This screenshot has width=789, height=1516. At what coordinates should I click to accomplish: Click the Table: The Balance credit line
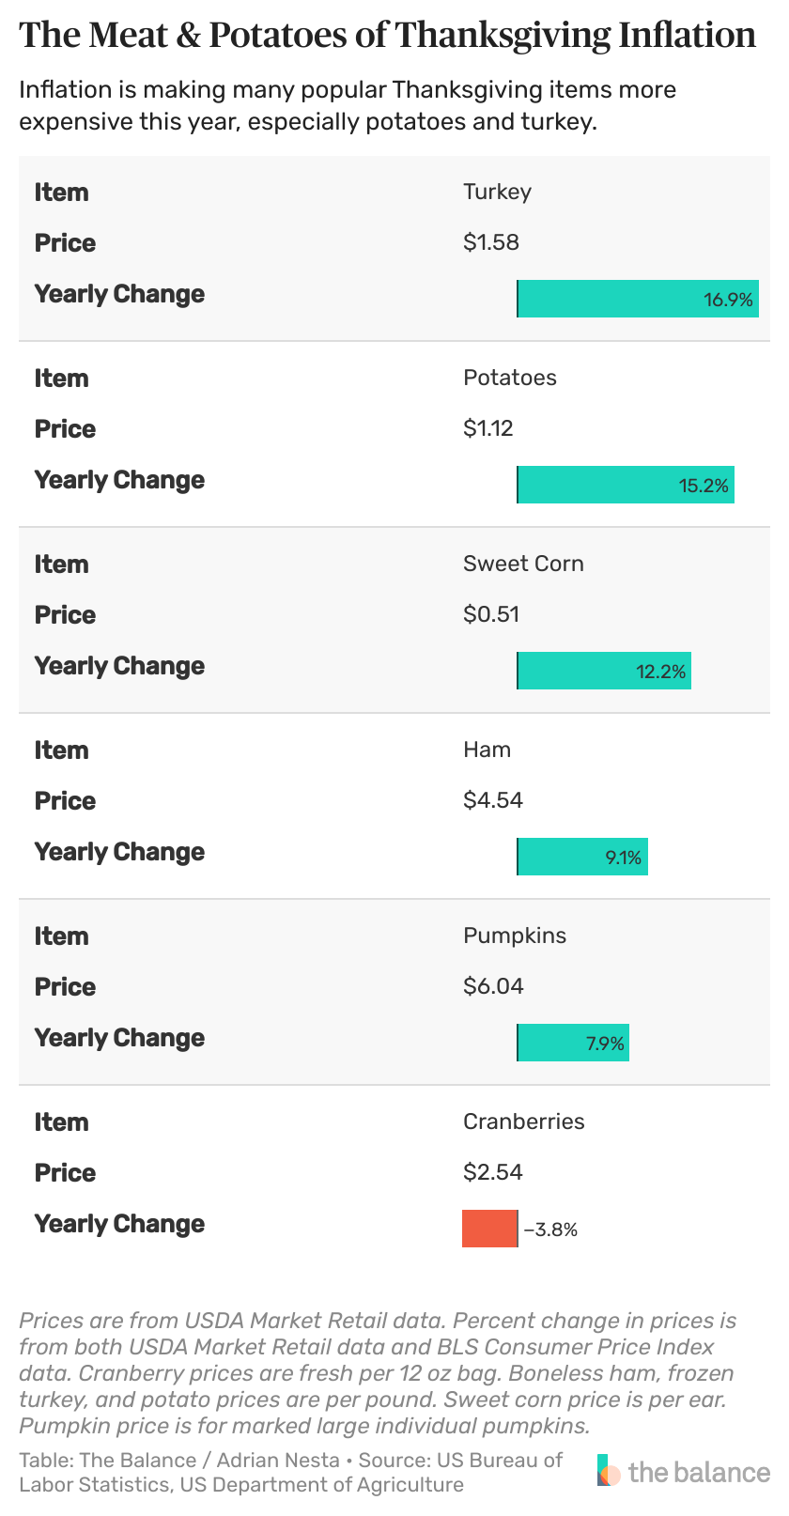(291, 1472)
